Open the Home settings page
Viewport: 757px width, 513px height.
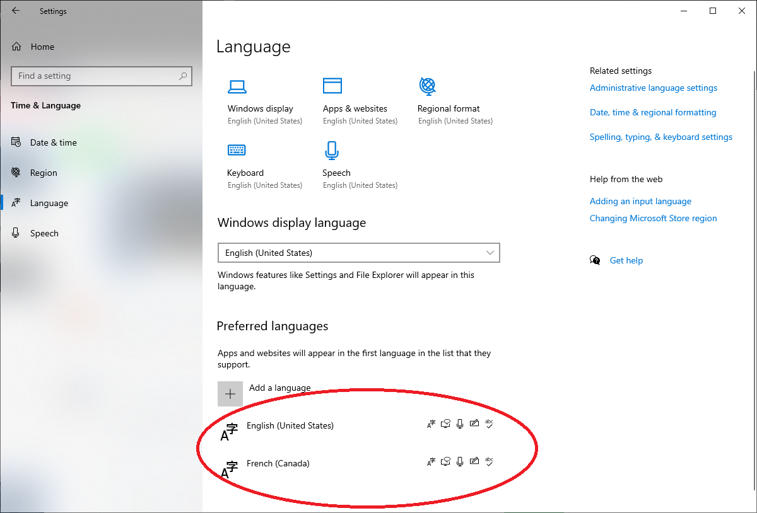pyautogui.click(x=42, y=47)
